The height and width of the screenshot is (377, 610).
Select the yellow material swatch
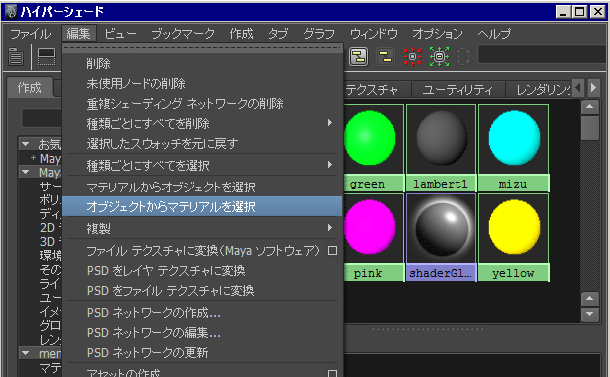click(x=514, y=237)
